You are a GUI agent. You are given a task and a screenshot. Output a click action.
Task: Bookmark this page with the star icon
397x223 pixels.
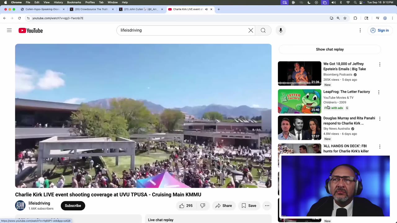coord(345,18)
